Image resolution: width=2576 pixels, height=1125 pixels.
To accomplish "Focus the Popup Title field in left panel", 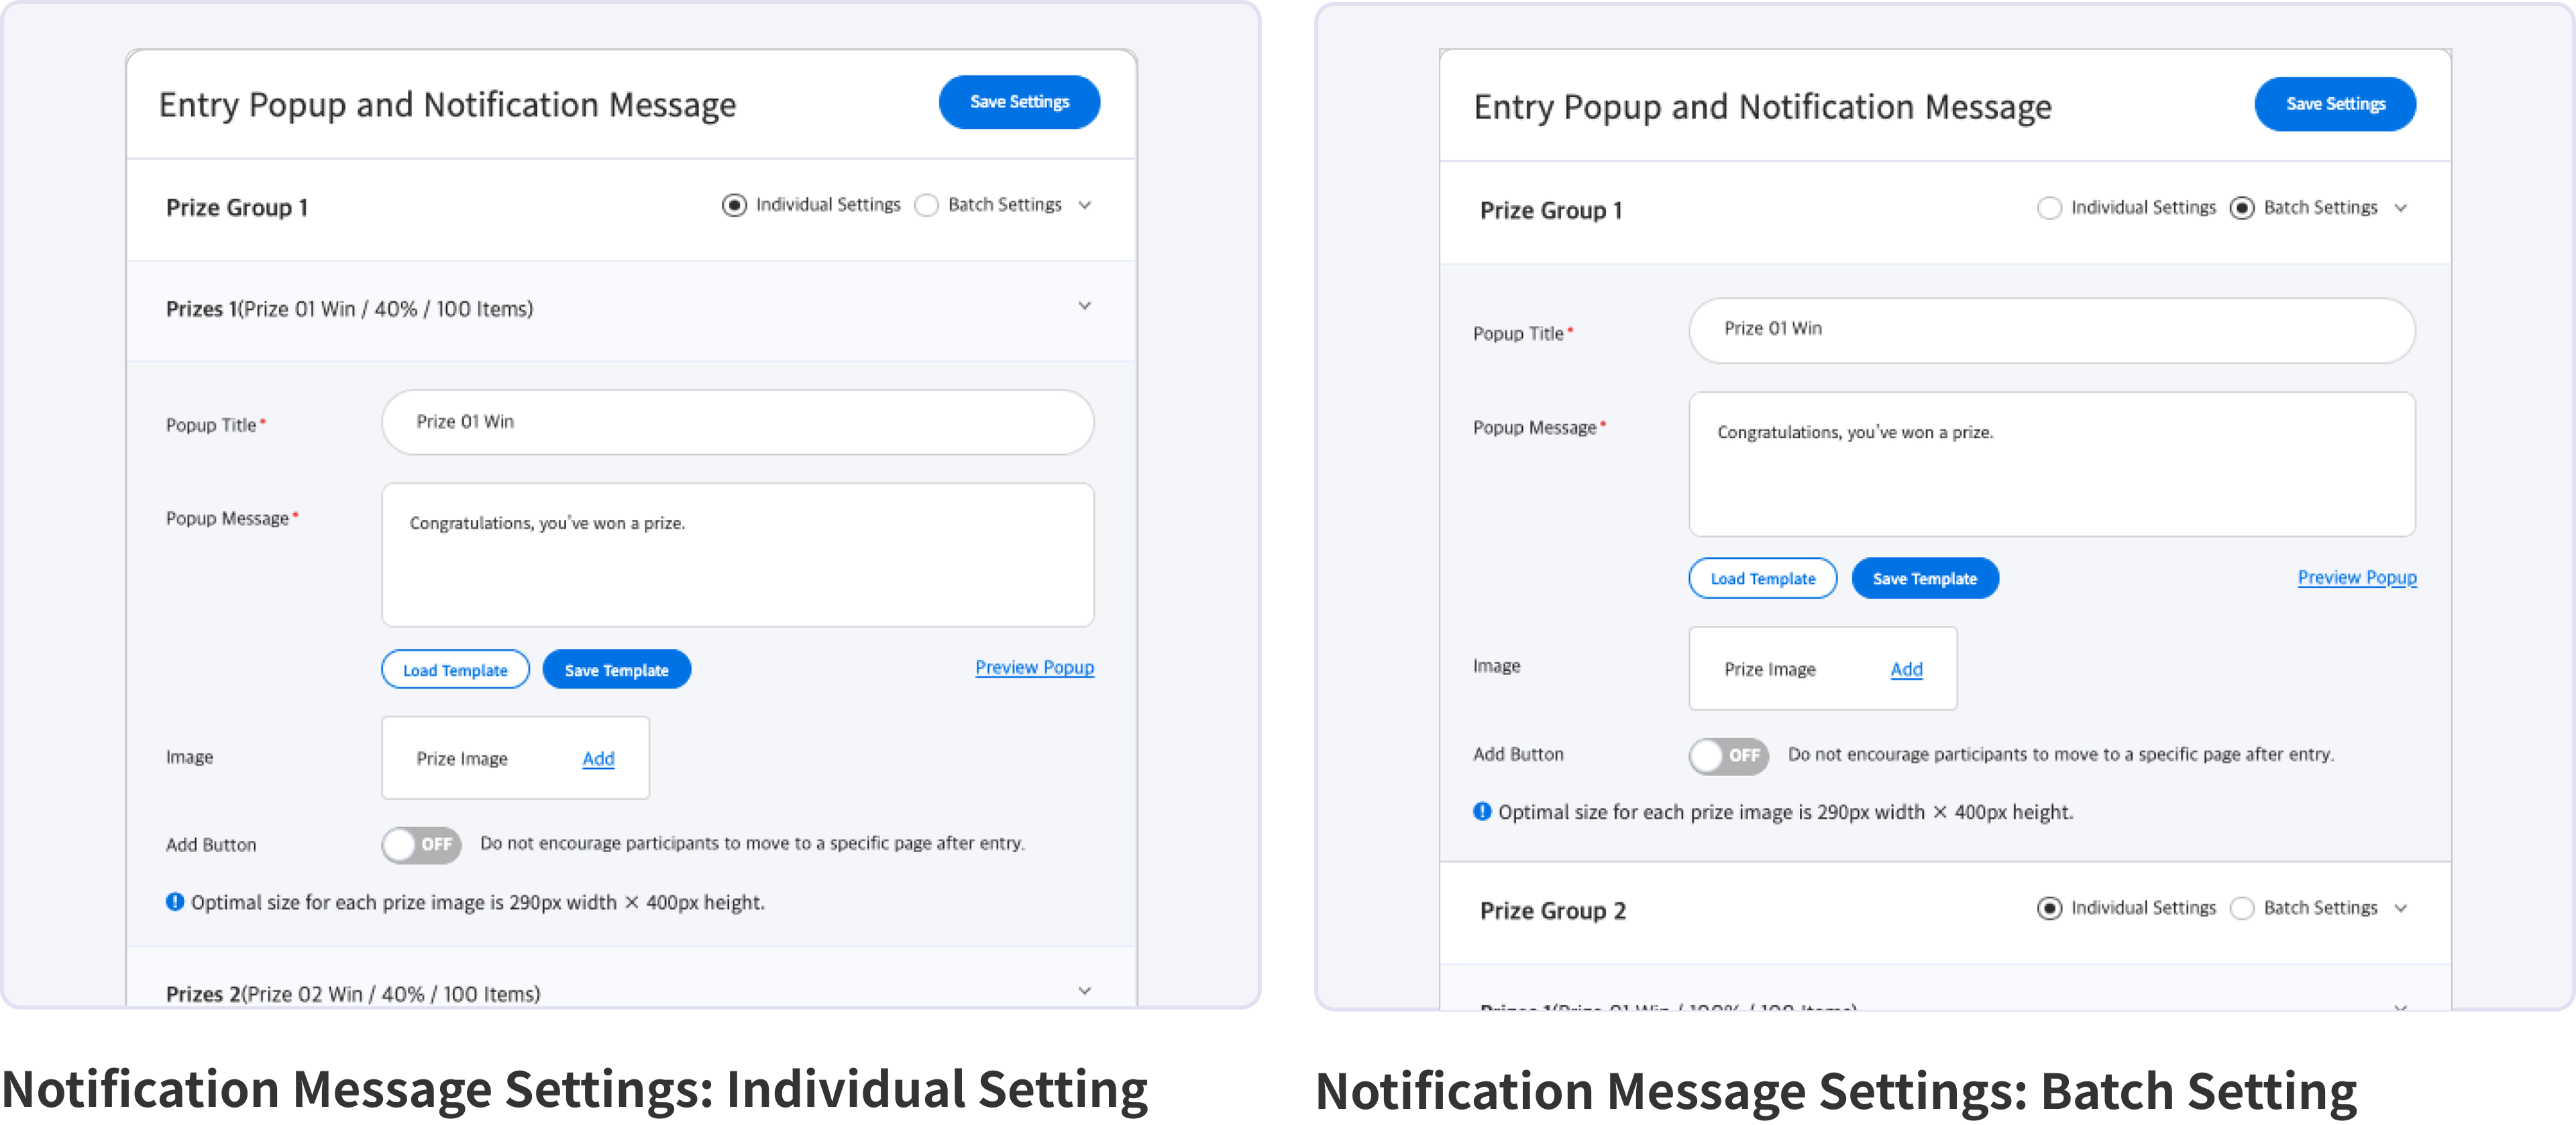I will coord(738,422).
